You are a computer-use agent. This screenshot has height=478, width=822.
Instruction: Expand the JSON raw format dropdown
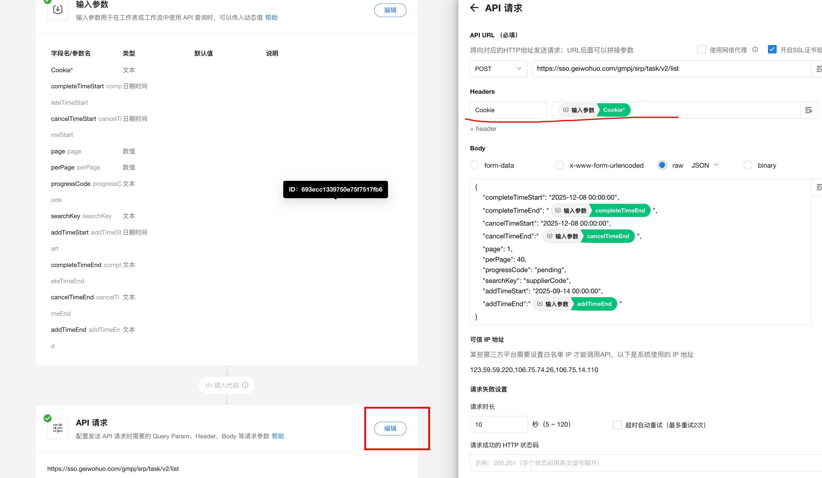tap(705, 165)
